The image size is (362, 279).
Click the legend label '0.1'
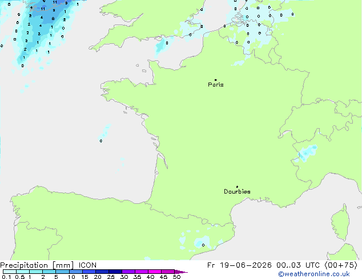pos(6,277)
